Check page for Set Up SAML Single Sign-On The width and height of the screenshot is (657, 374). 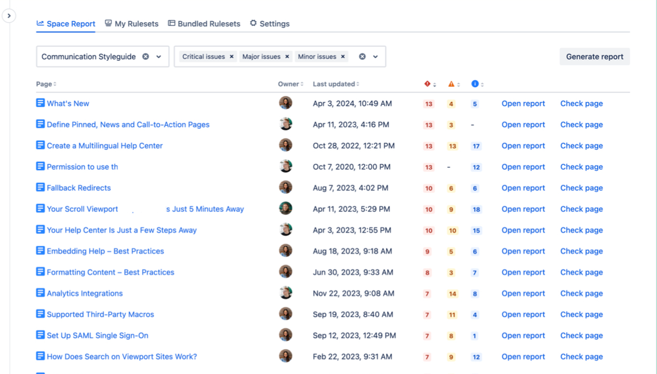tap(581, 336)
